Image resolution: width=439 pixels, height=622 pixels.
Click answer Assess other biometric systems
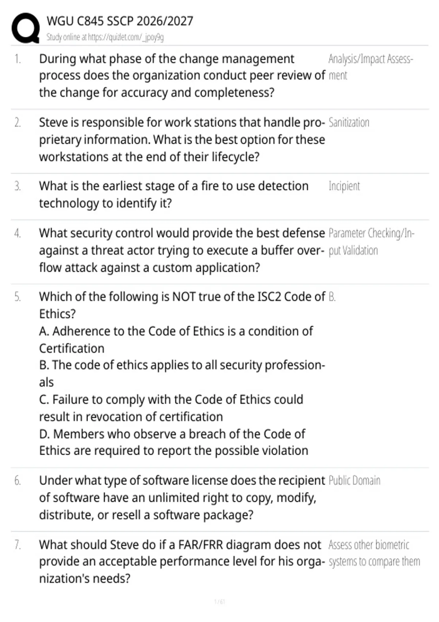pyautogui.click(x=374, y=553)
